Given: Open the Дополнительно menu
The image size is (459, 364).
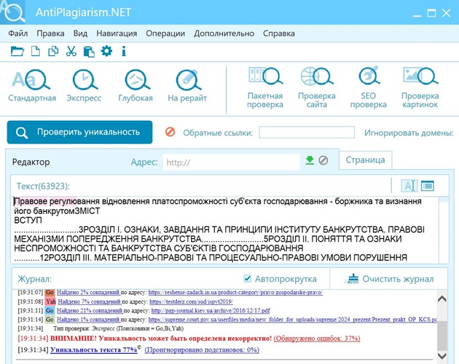Looking at the screenshot, I should pos(224,33).
